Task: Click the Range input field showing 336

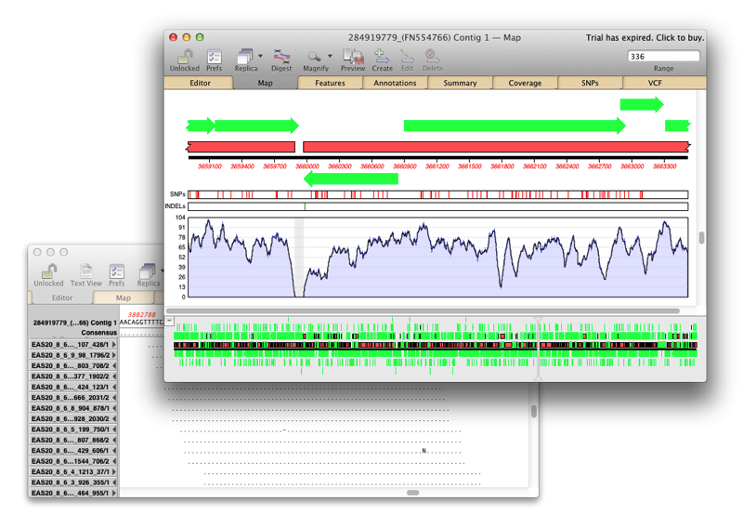Action: [x=663, y=57]
